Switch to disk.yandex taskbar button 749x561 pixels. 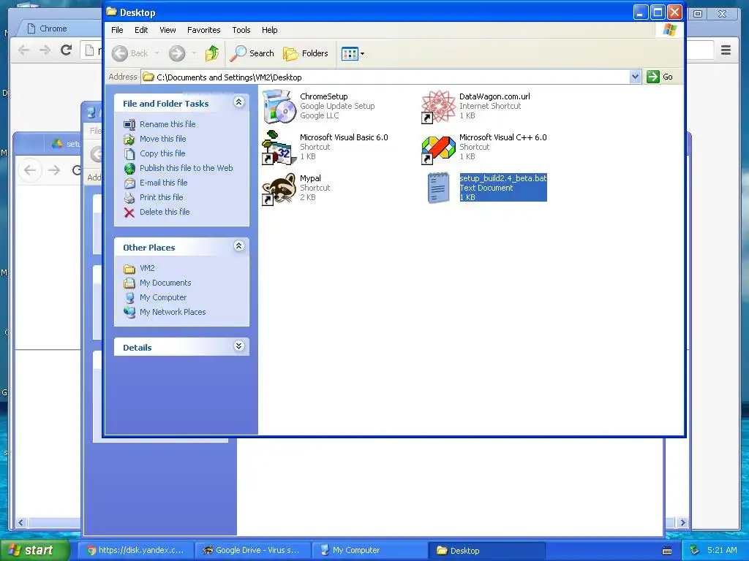click(135, 551)
